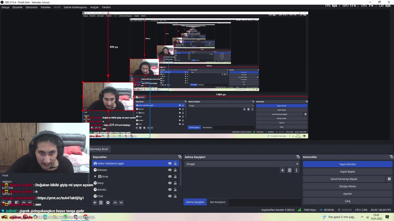
Task: Click the green bitrate signal indicator
Action: pyautogui.click(x=299, y=210)
